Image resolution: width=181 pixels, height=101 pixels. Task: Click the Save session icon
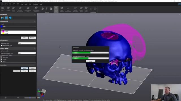click(x=10, y=4)
